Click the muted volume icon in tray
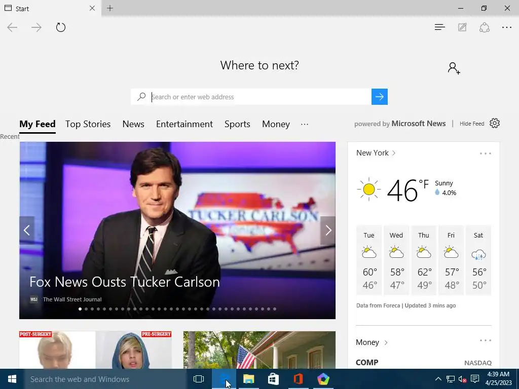This screenshot has width=519, height=389. coord(462,379)
